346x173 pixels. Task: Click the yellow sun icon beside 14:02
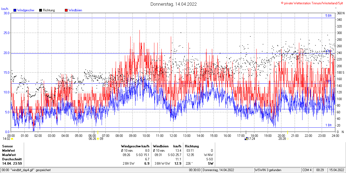pyautogui.click(x=12, y=139)
